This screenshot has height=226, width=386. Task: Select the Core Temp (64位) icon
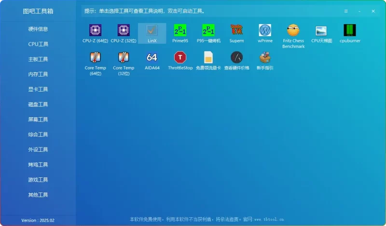95,57
